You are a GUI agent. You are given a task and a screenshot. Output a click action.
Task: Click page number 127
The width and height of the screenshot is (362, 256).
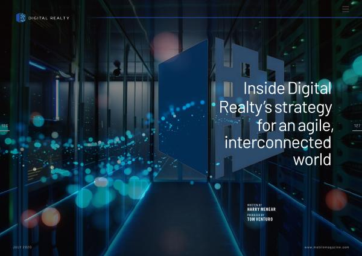pyautogui.click(x=357, y=126)
